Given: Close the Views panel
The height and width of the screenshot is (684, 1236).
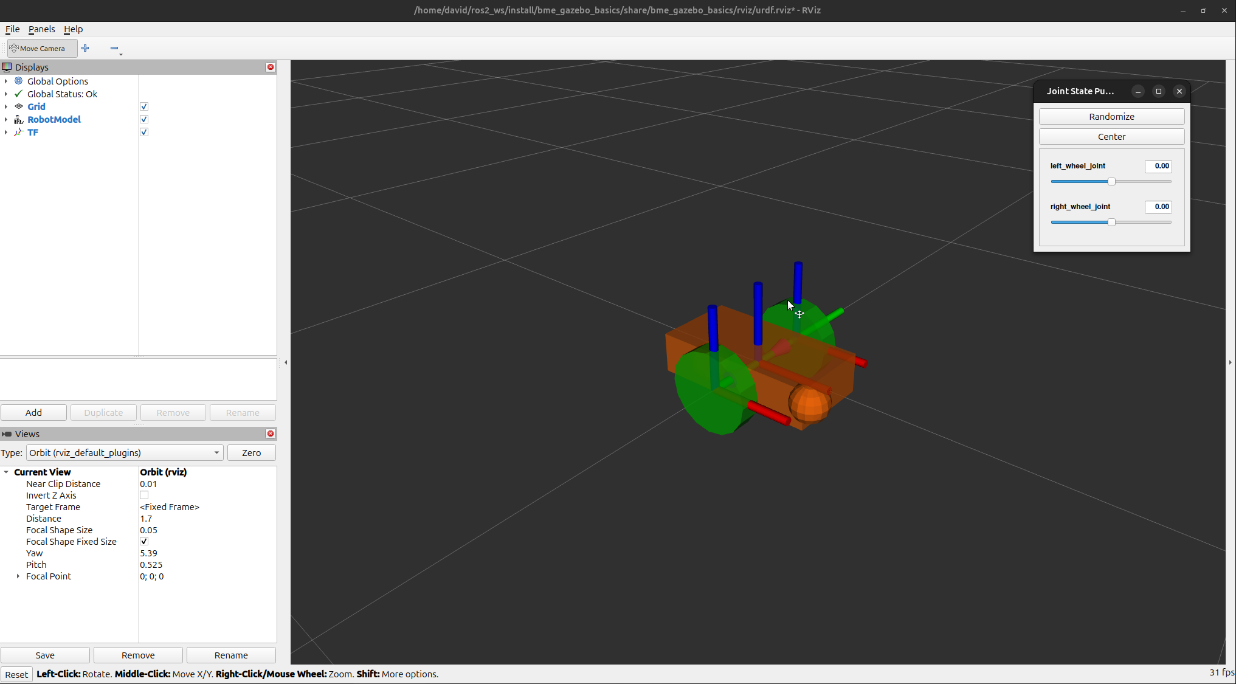Looking at the screenshot, I should tap(271, 434).
